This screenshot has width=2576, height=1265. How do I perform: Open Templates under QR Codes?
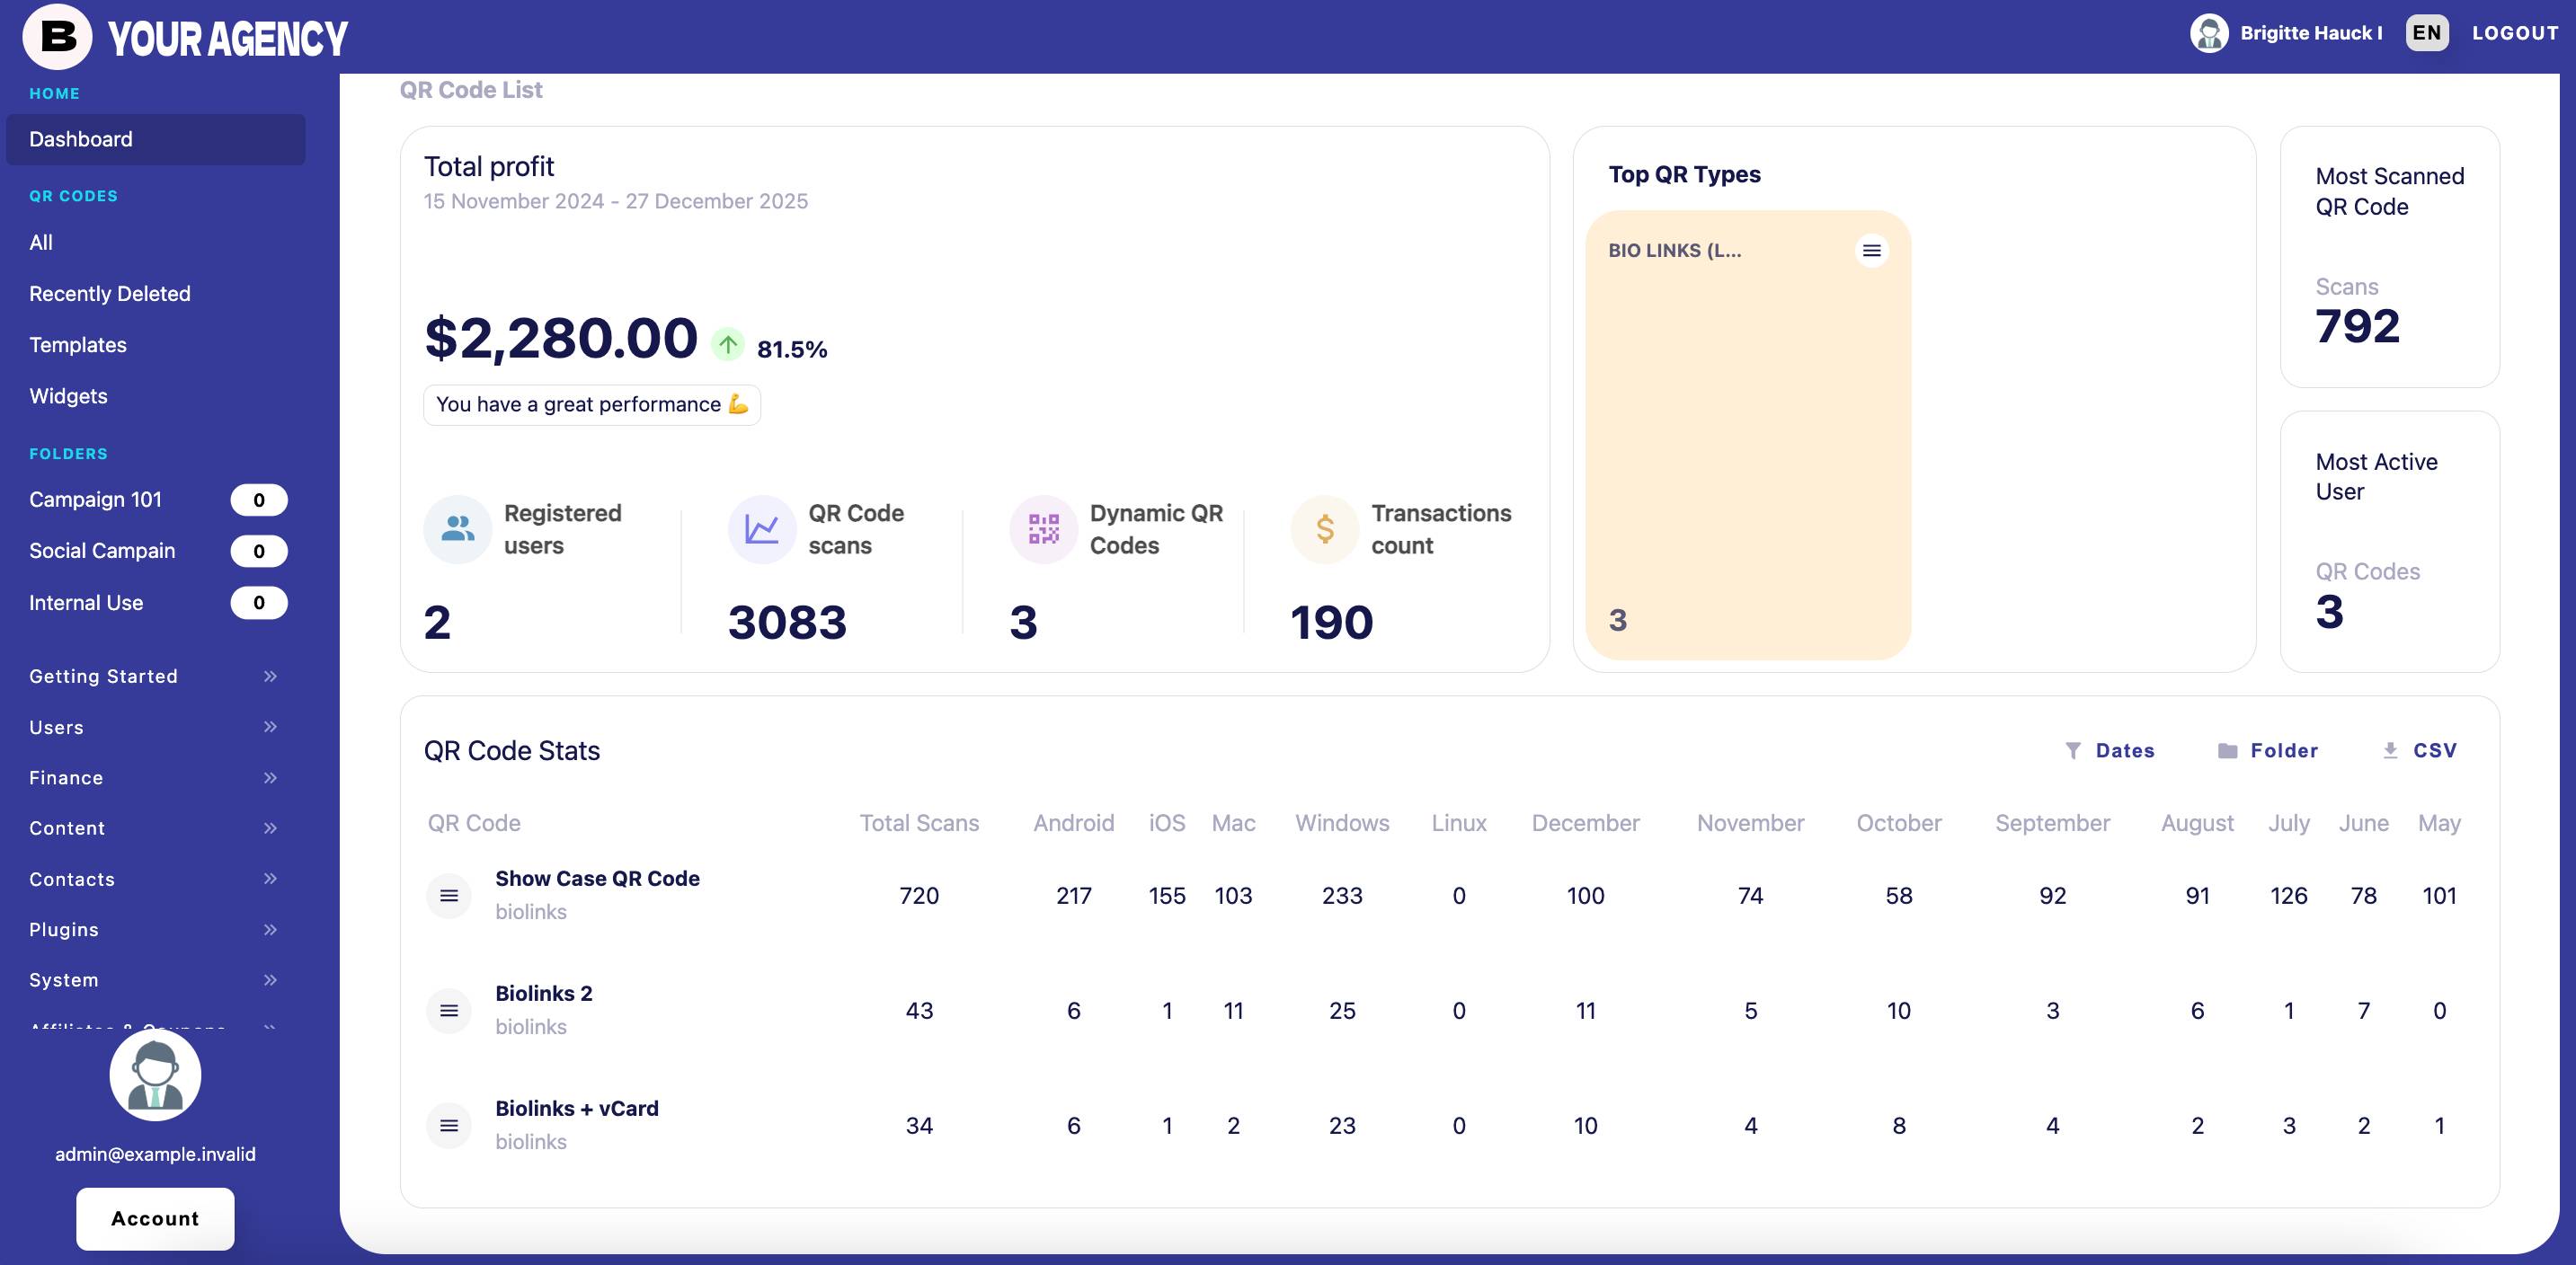77,345
